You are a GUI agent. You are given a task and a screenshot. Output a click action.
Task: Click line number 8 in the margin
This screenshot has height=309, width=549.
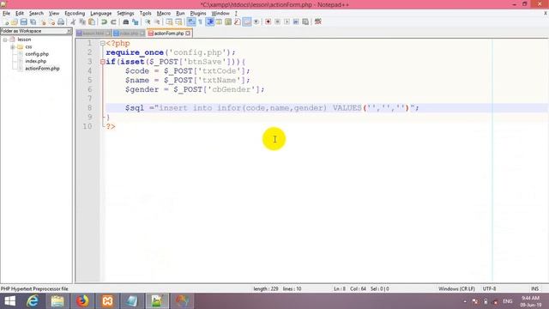[x=89, y=108]
